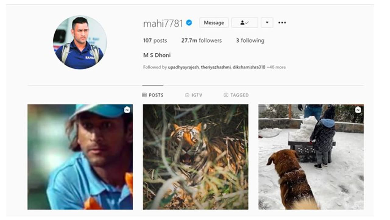
Task: Open dikshamishra318's profile link
Action: pos(249,67)
